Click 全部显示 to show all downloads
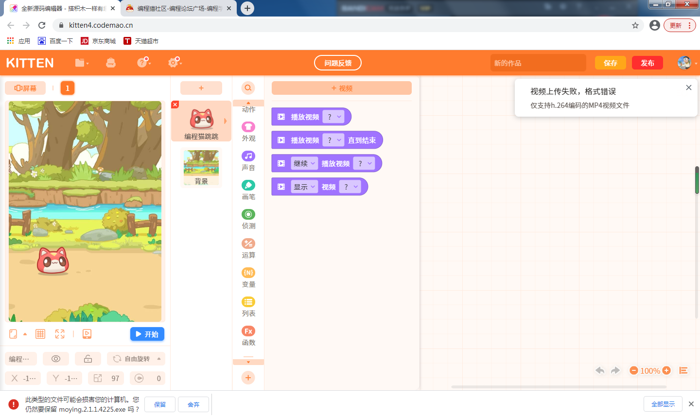The height and width of the screenshot is (418, 700). click(663, 404)
